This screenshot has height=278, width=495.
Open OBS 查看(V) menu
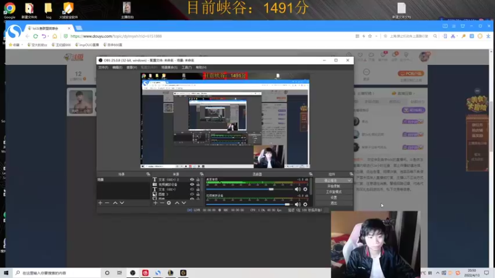click(132, 67)
